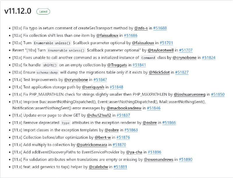Open the @Treggats user mention
The width and height of the screenshot is (233, 178).
point(117,65)
